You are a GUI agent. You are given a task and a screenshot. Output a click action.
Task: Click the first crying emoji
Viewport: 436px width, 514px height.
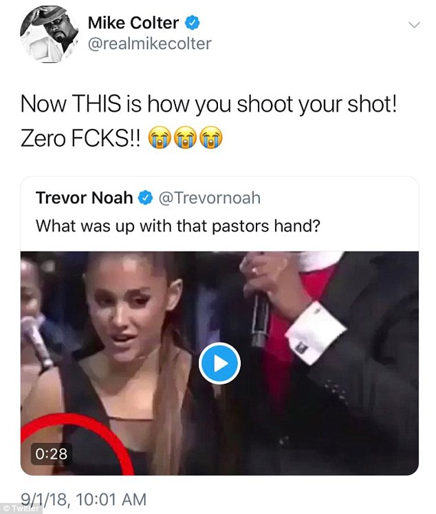point(160,137)
